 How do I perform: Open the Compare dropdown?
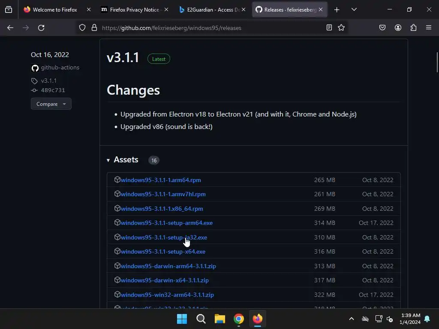(x=51, y=104)
